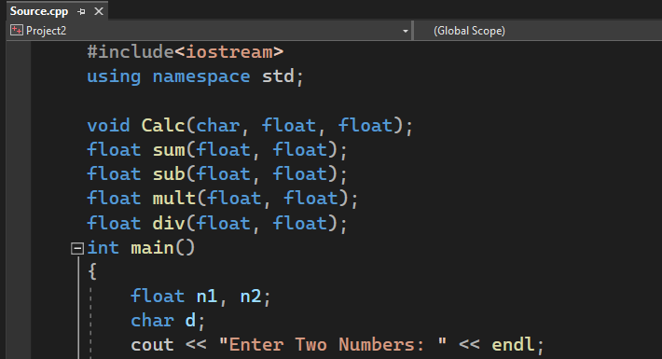Click the Calc function declaration
Screen dimensions: 662x359
click(x=250, y=126)
